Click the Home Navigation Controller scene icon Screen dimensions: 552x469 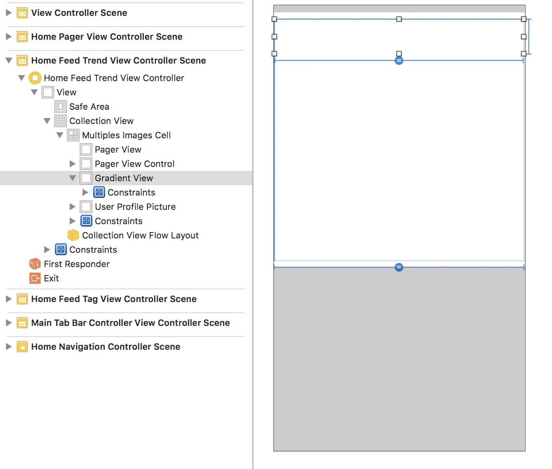coord(22,347)
